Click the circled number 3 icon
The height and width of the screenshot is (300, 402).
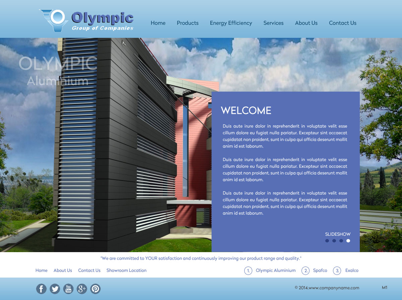(337, 271)
